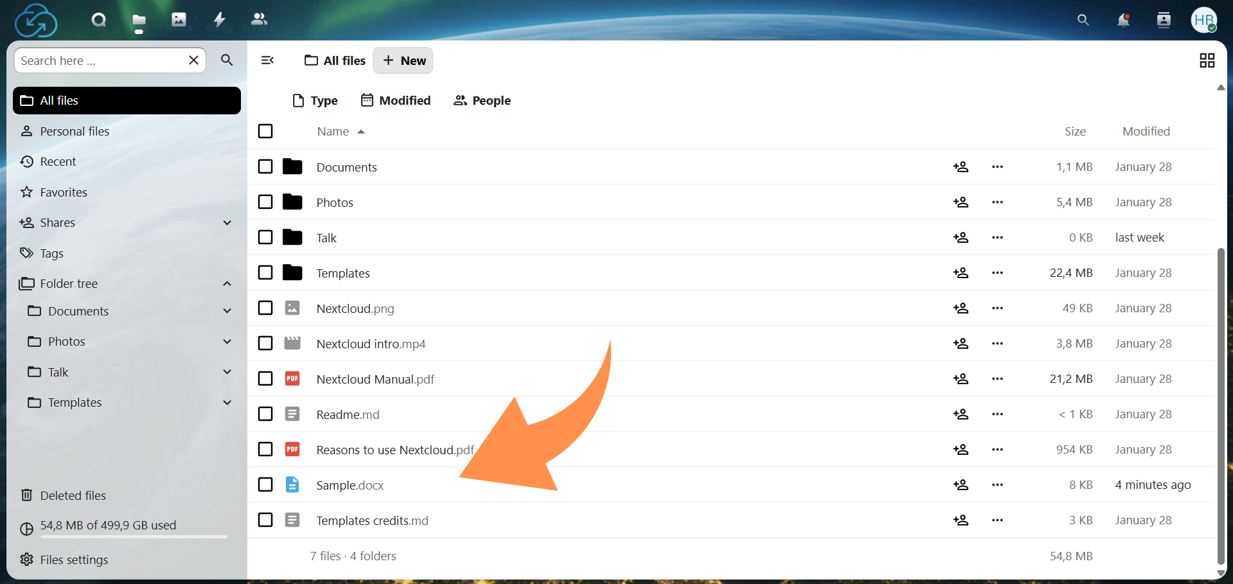Open Deleted files in sidebar
The width and height of the screenshot is (1233, 584).
[73, 495]
